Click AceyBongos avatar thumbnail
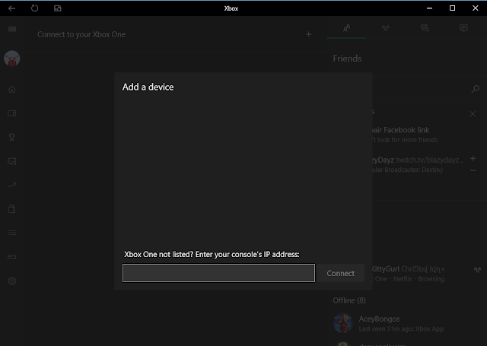This screenshot has height=346, width=487. tap(343, 323)
